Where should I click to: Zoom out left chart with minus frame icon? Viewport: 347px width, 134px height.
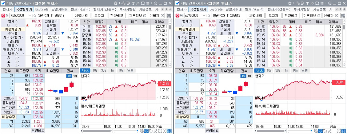point(160,131)
